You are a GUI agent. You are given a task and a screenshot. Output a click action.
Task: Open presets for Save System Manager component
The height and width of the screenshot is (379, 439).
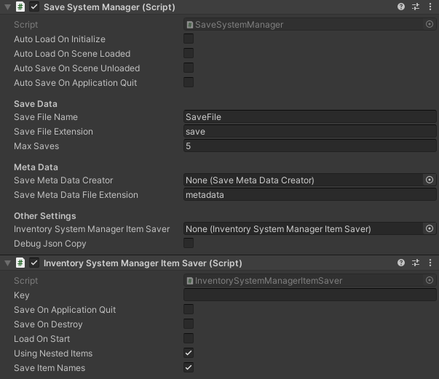point(416,7)
